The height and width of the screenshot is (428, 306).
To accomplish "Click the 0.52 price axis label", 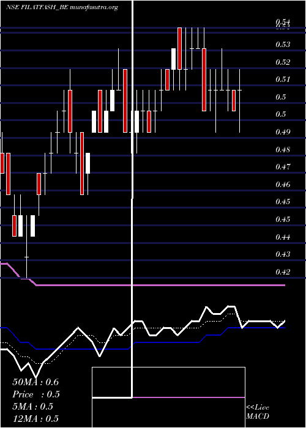I will 283,62.
